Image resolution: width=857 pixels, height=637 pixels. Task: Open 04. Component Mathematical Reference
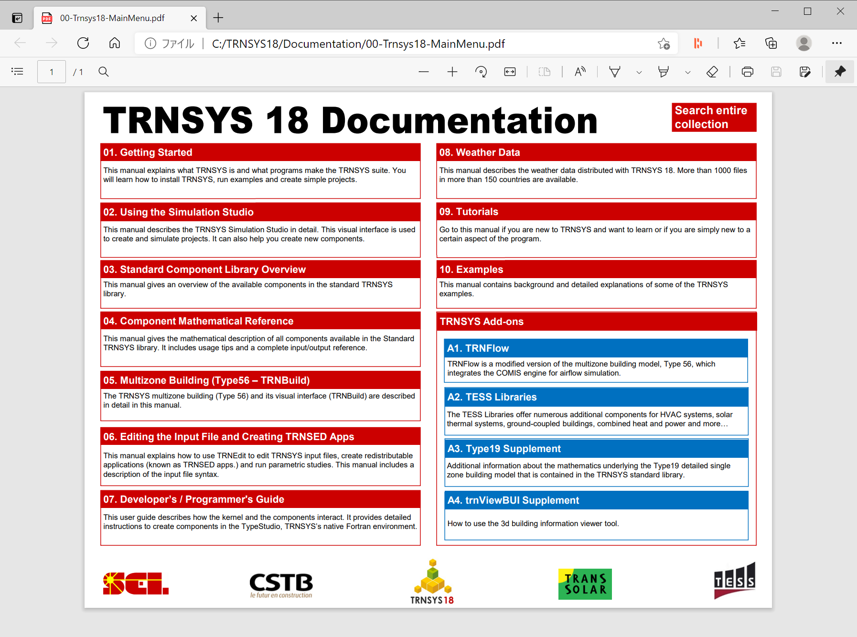[x=260, y=321]
